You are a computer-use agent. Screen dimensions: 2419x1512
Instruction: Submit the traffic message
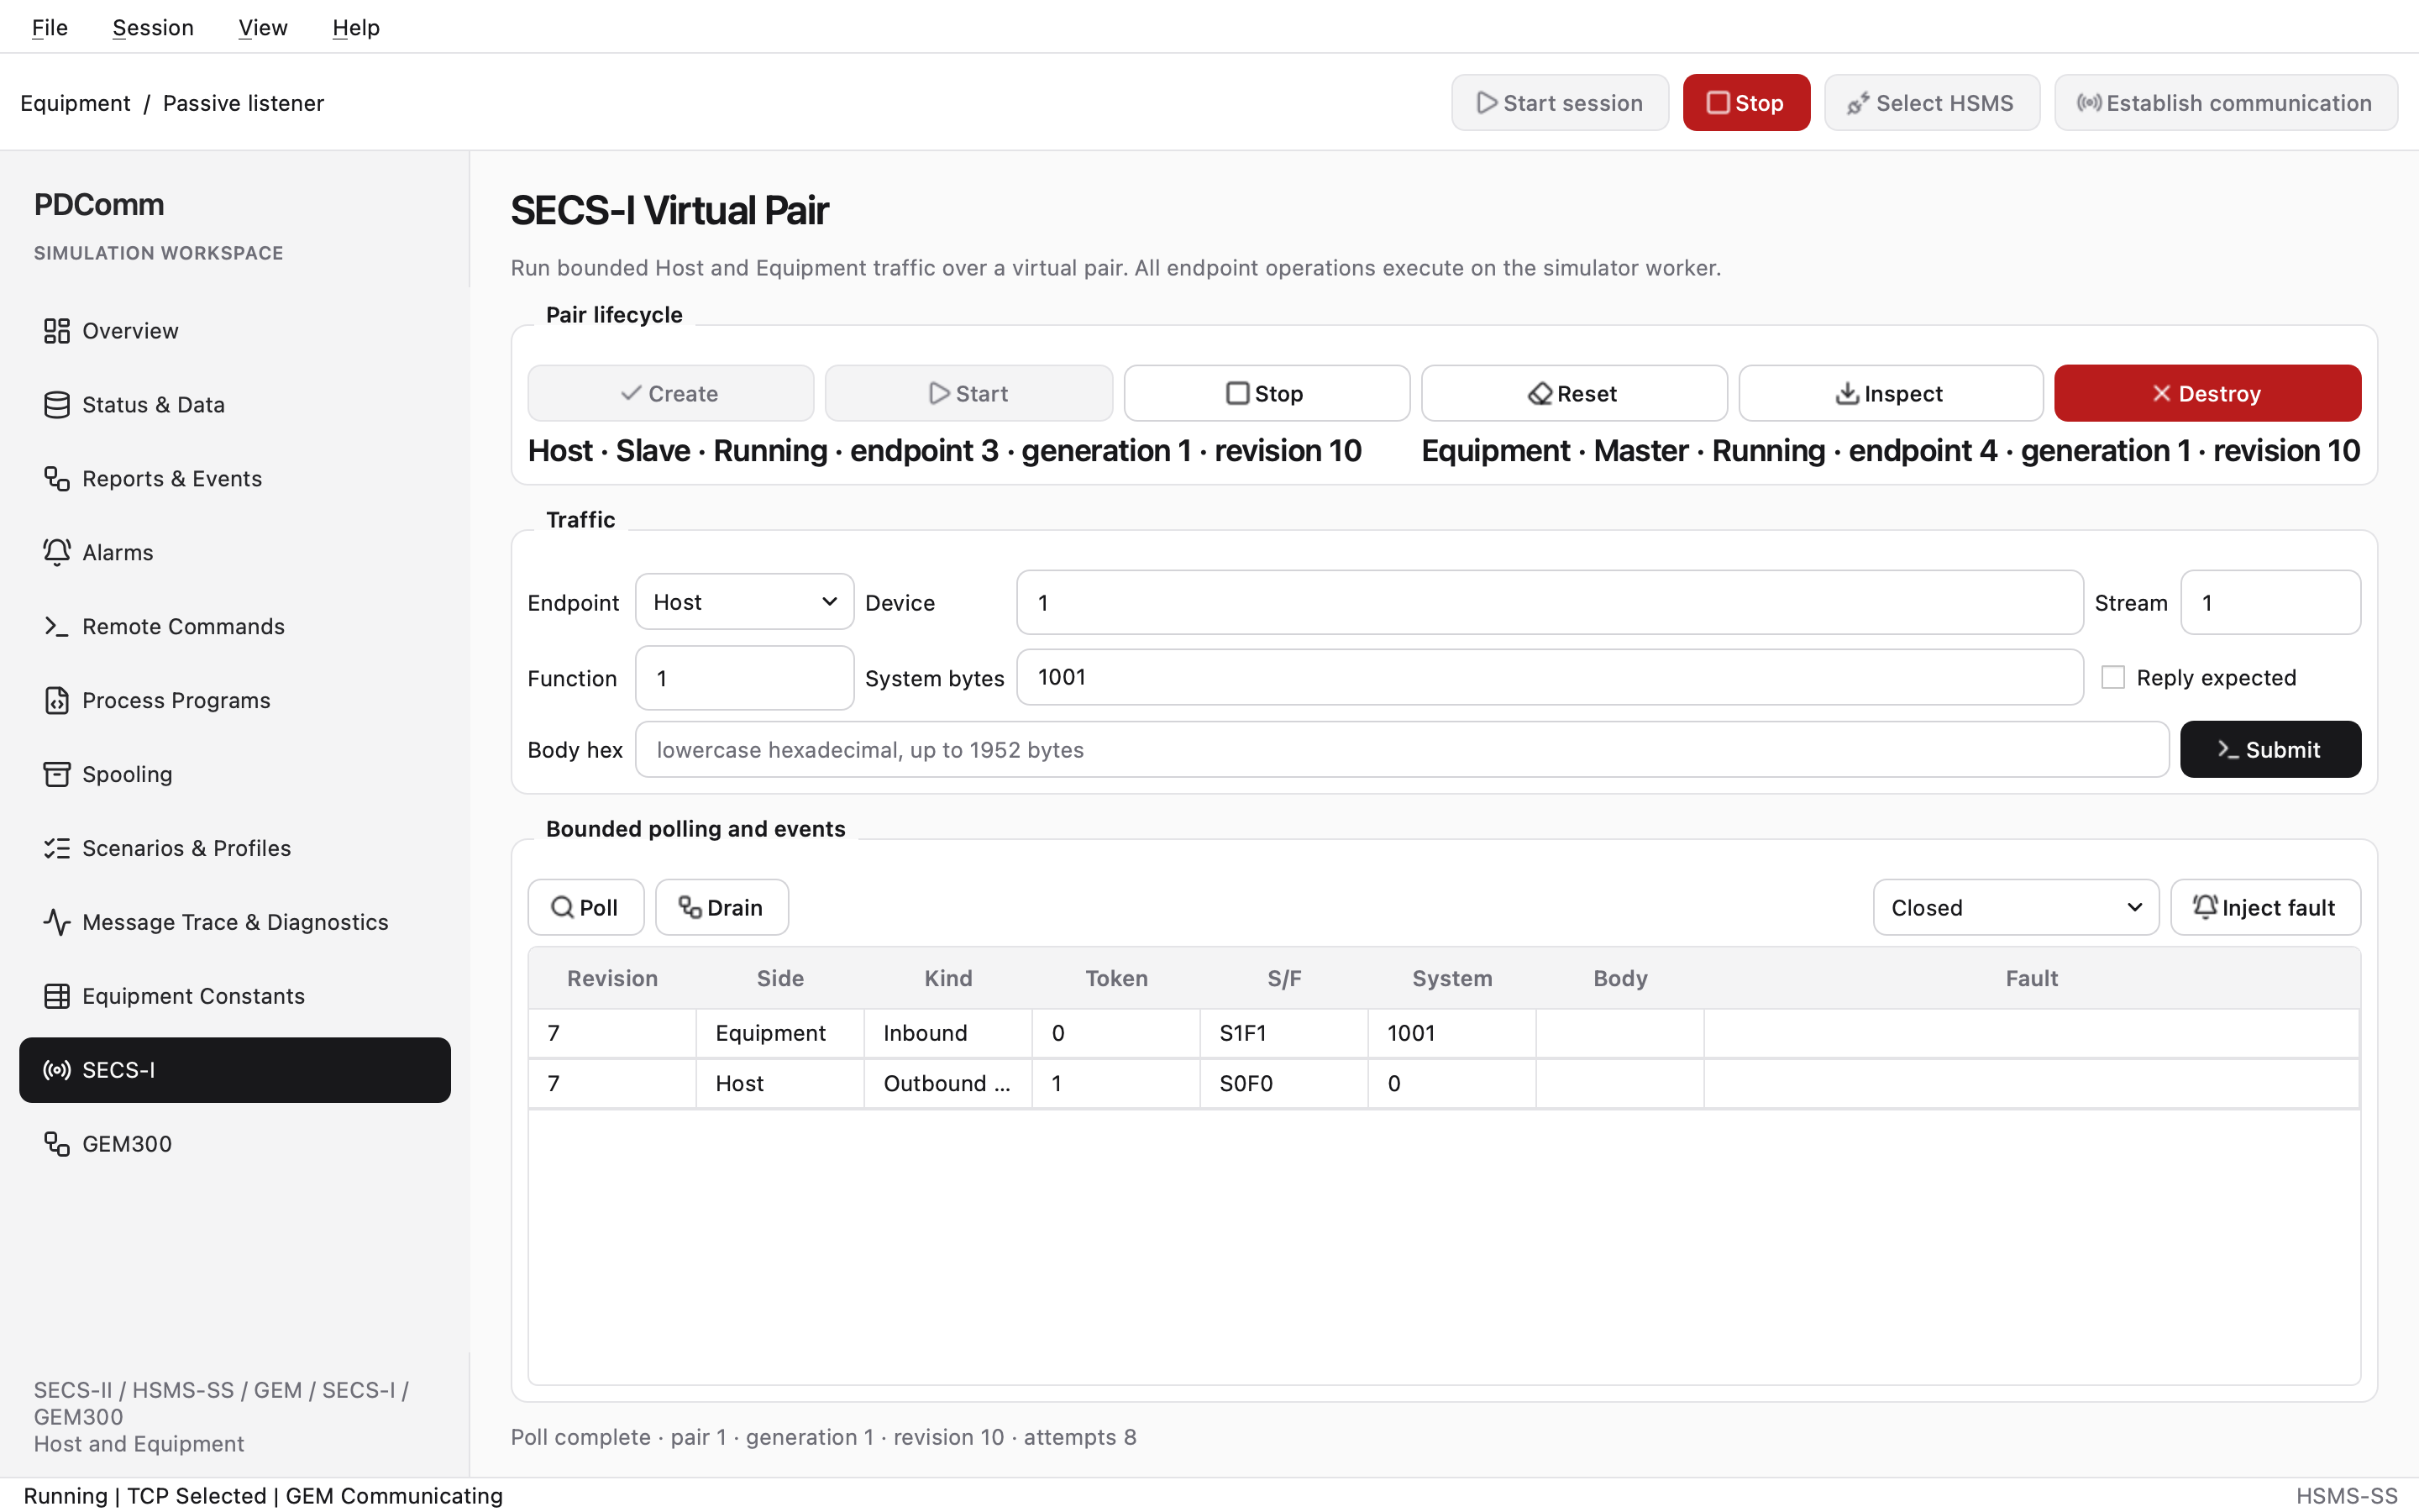coord(2270,750)
